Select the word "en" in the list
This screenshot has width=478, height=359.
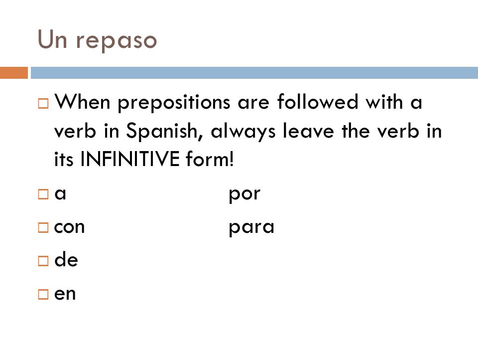tap(65, 294)
